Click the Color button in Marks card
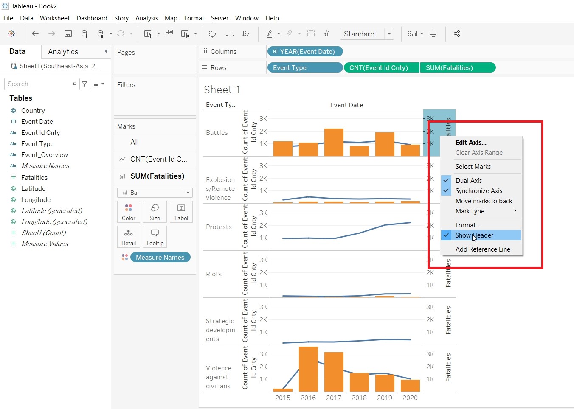 pos(129,211)
